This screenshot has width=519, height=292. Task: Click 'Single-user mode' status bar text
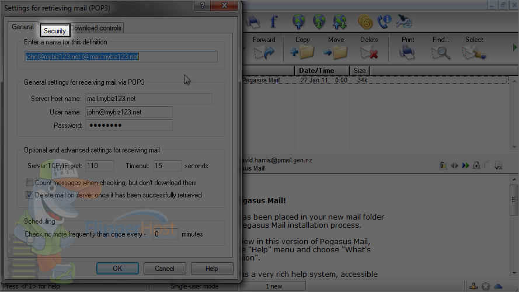pyautogui.click(x=194, y=286)
